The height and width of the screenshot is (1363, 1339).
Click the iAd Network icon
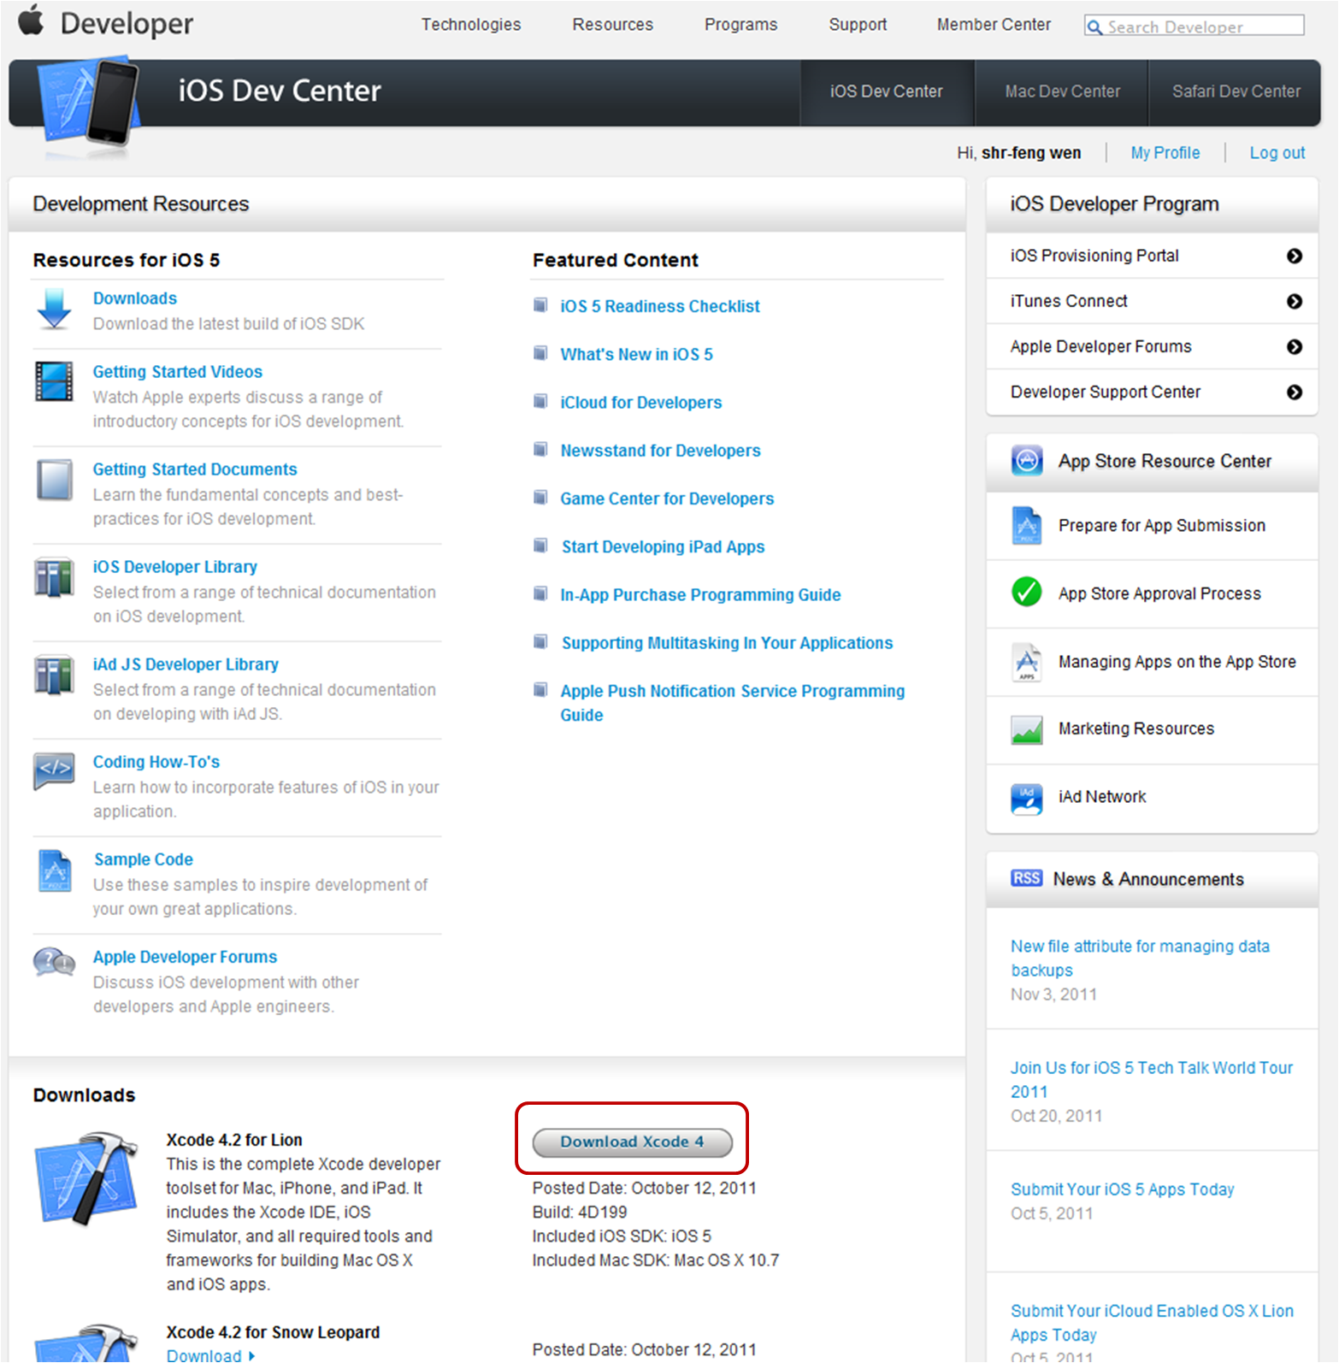click(1027, 800)
